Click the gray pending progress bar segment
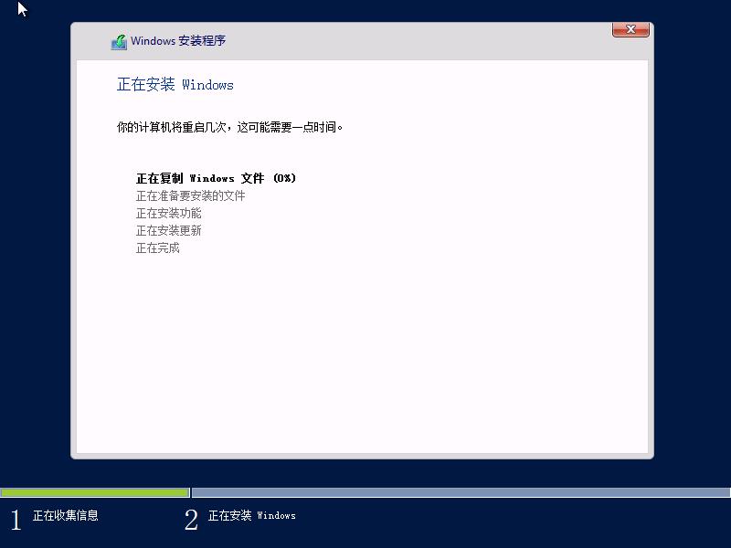Viewport: 731px width, 548px height. [461, 492]
